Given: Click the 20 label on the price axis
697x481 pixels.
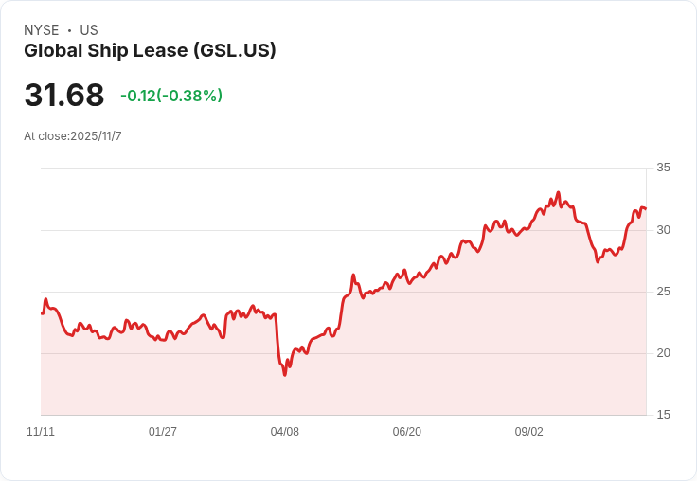Looking at the screenshot, I should [x=664, y=353].
